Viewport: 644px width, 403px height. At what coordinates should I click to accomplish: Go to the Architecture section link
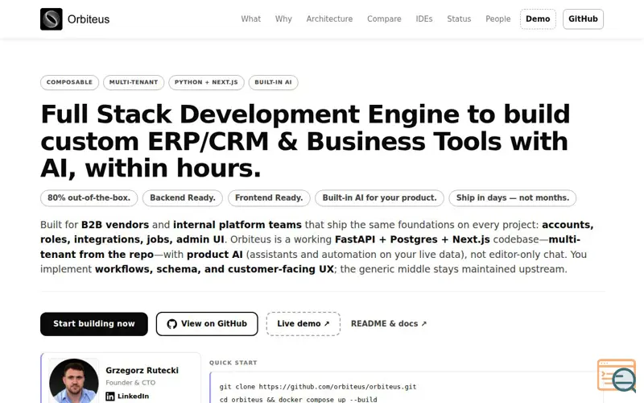329,19
